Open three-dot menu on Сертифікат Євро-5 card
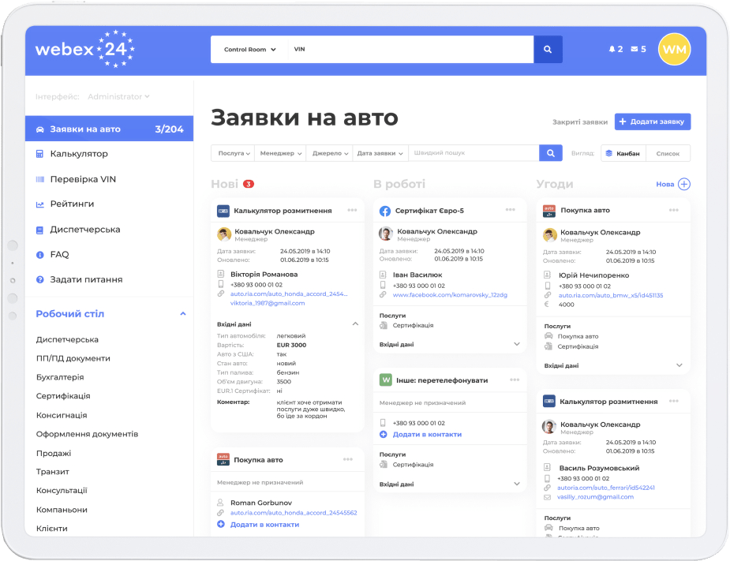The image size is (730, 561). click(511, 211)
